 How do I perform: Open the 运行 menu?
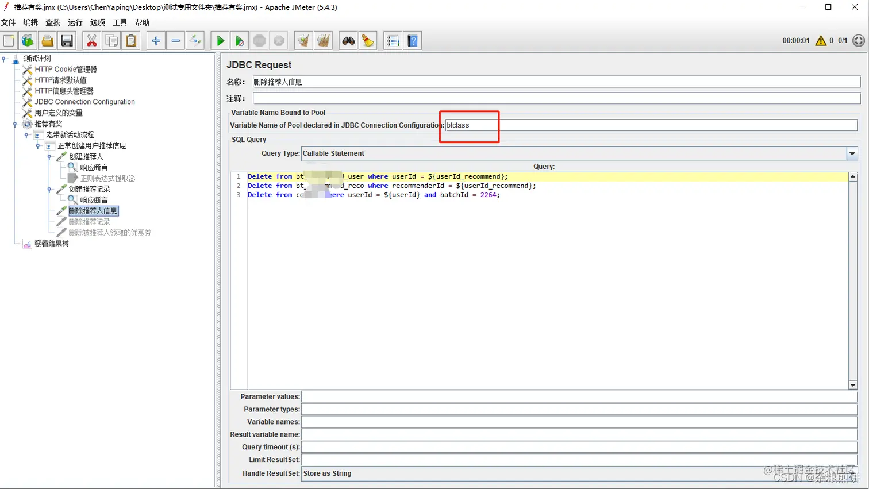coord(75,22)
